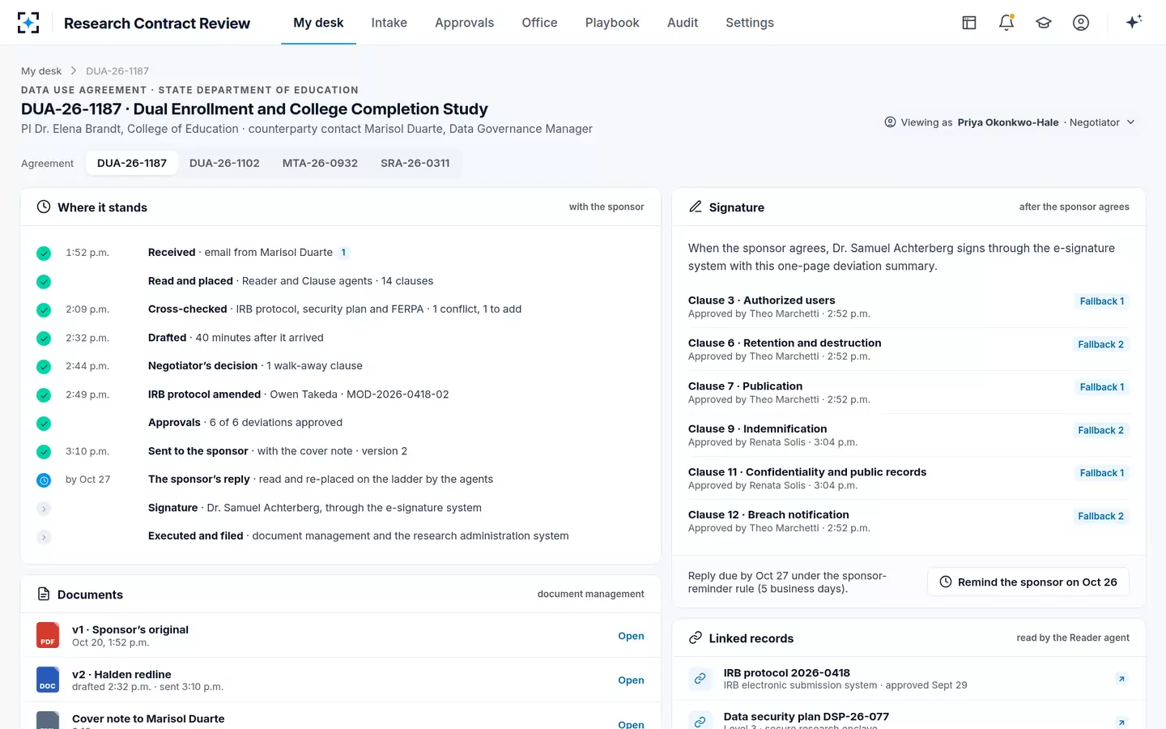Open the Negotiator role dropdown
The image size is (1166, 729).
point(1102,122)
